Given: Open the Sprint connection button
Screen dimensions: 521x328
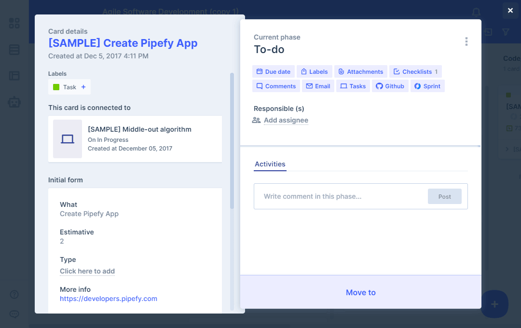Looking at the screenshot, I should click(x=427, y=86).
